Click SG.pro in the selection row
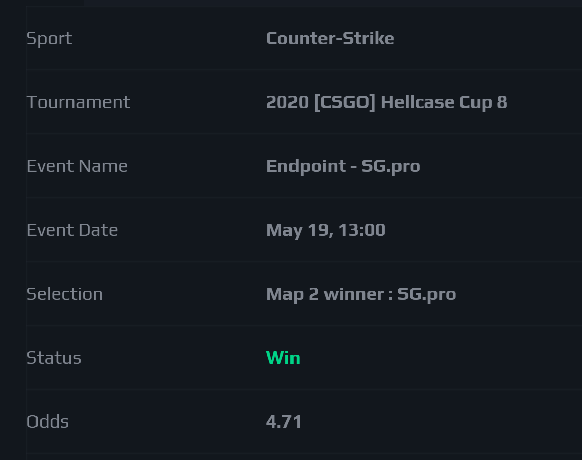This screenshot has width=582, height=460. 426,294
